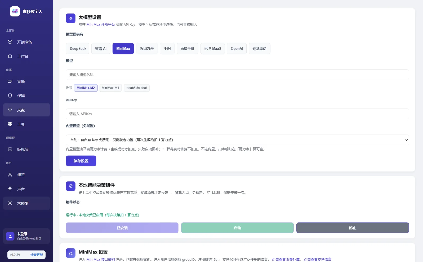Viewport: 423px width, 262px height.
Task: Click the MiniMax 设置 headphone icon
Action: point(71,253)
